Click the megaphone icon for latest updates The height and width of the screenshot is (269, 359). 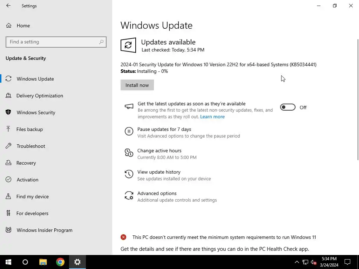[129, 106]
